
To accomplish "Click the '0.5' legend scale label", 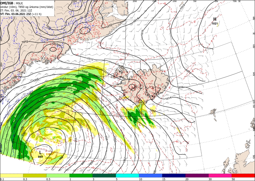I will [x=48, y=179].
